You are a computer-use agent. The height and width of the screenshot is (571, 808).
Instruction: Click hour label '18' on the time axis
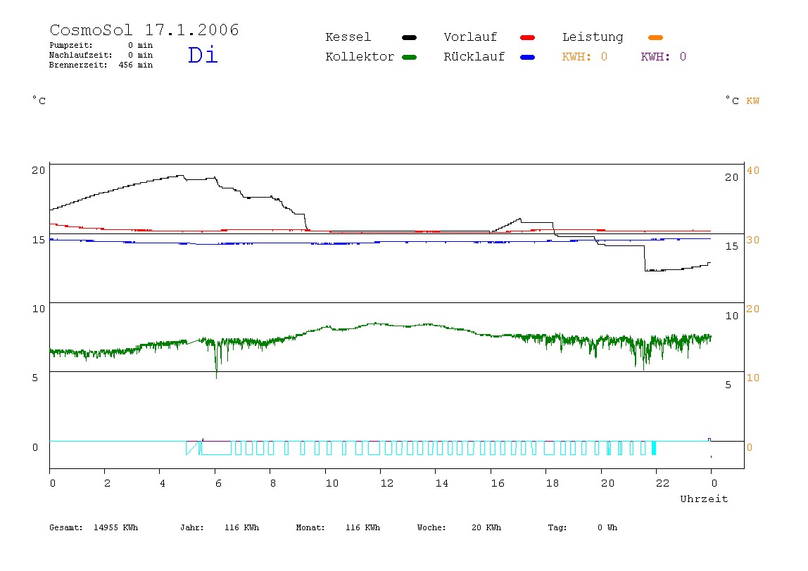(x=553, y=484)
